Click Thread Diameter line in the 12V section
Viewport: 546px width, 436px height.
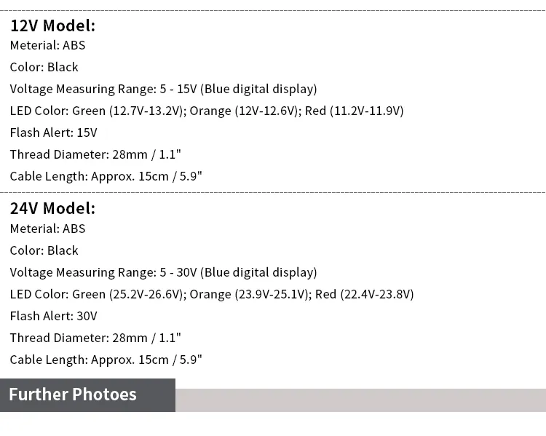(95, 154)
